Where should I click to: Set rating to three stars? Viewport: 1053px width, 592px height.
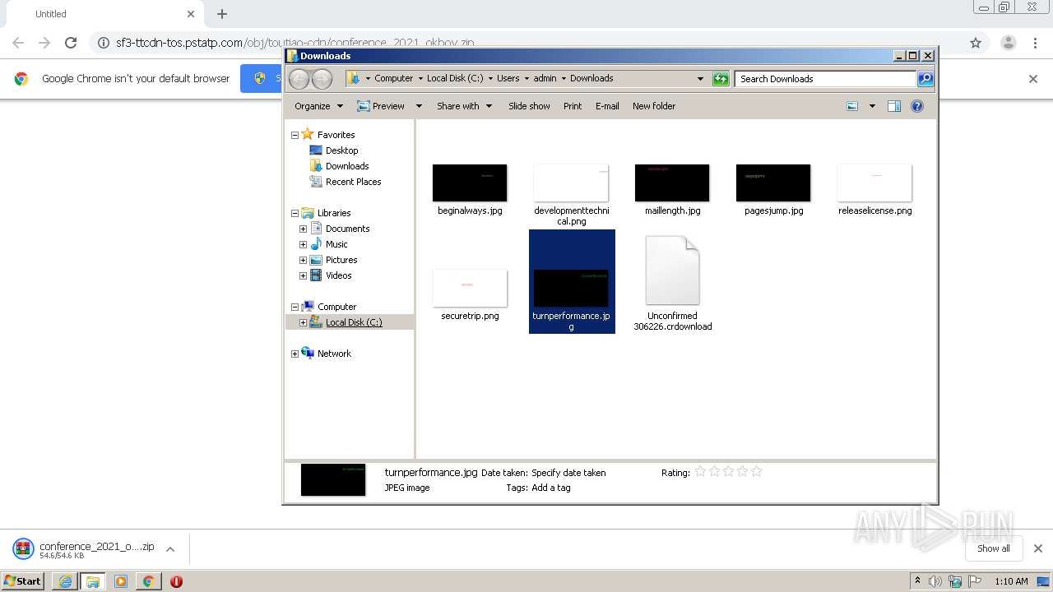click(x=728, y=472)
